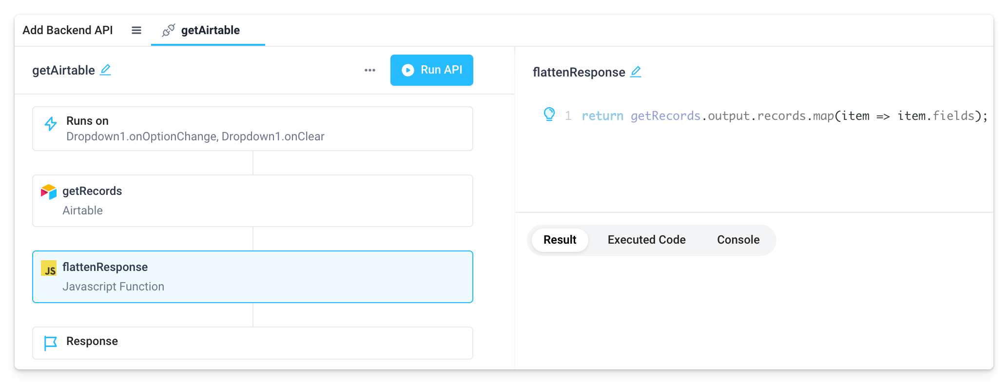Switch to the Executed Code tab
The height and width of the screenshot is (384, 1008).
(x=646, y=239)
